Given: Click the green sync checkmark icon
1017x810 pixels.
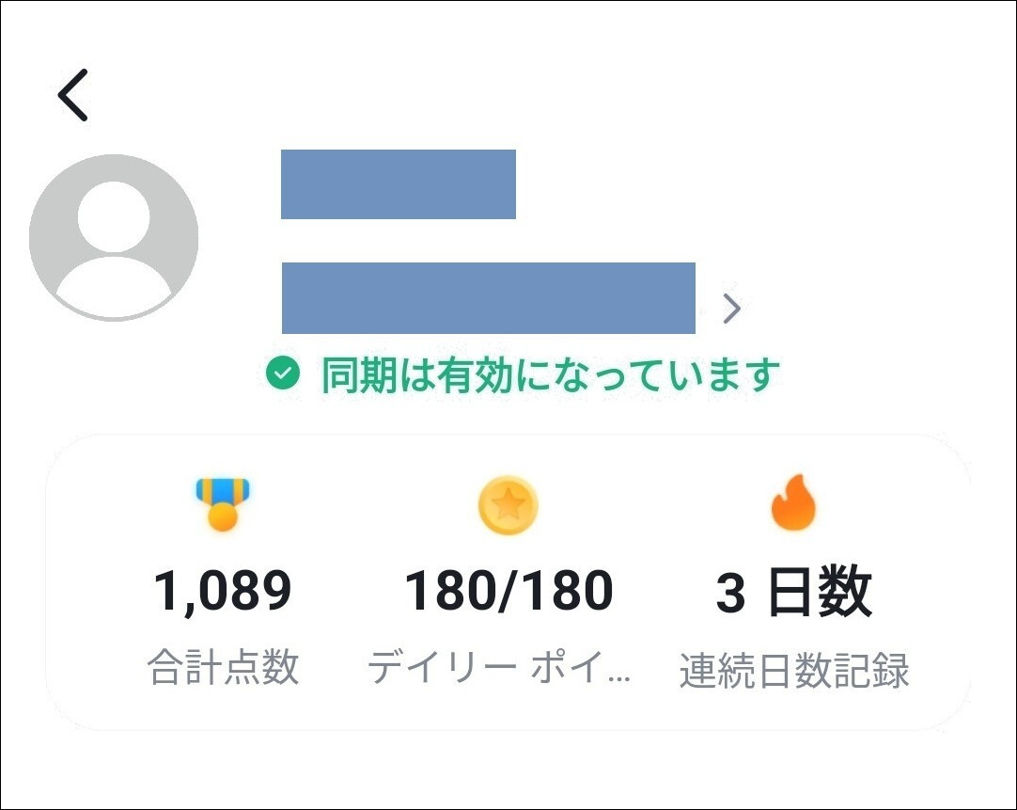Looking at the screenshot, I should (283, 373).
